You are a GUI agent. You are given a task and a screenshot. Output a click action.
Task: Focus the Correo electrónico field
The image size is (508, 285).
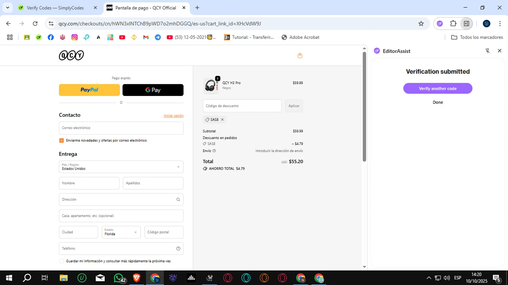121,128
